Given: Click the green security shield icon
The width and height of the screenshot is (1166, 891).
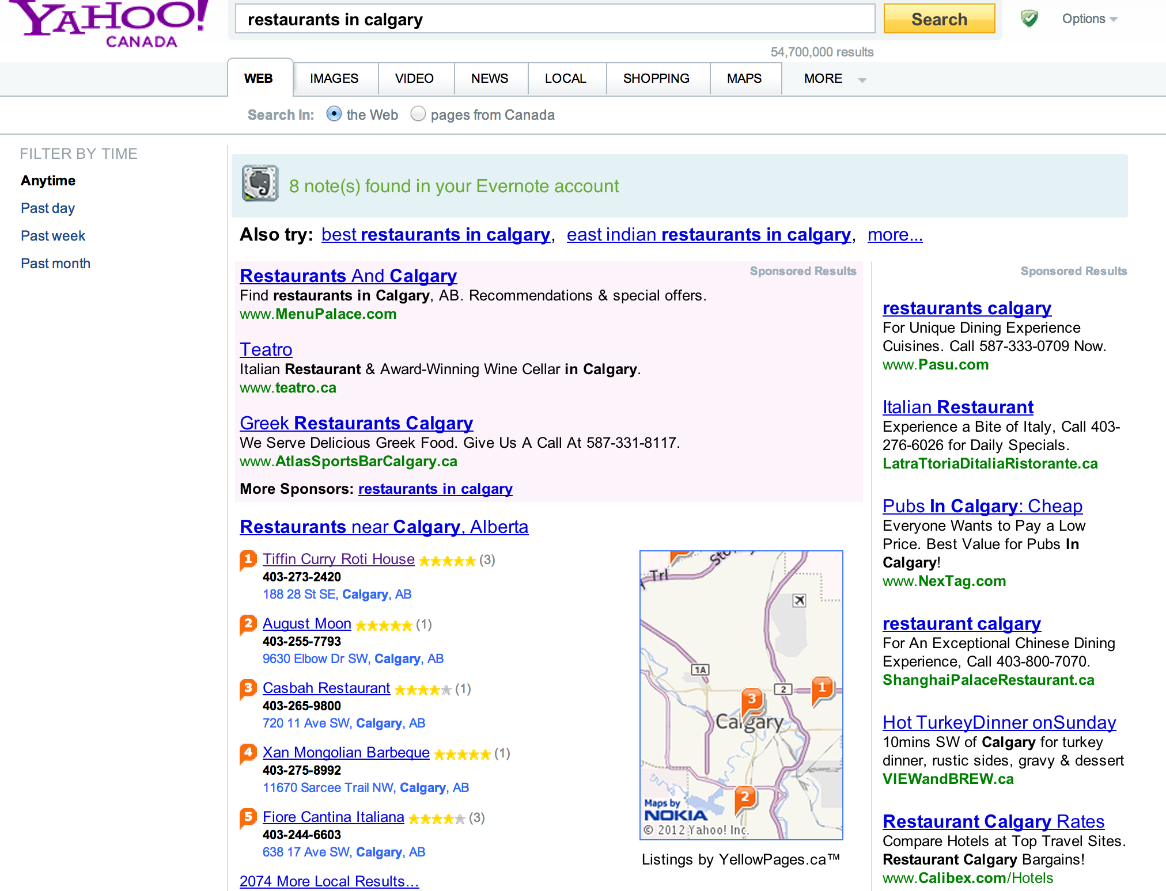Looking at the screenshot, I should point(1029,19).
